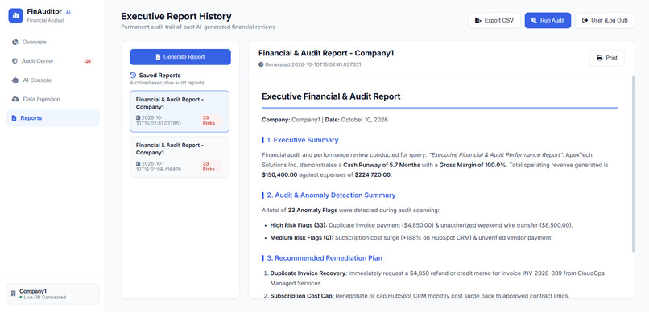Click the Reports document icon in sidebar
This screenshot has height=312, width=649.
[14, 118]
